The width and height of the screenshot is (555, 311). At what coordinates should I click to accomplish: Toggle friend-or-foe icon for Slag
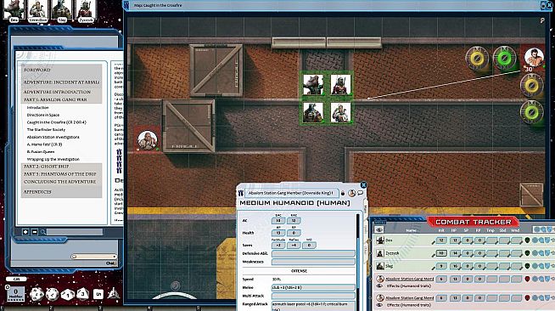pyautogui.click(x=527, y=266)
